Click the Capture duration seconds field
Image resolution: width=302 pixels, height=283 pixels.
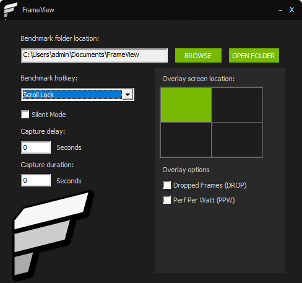(x=36, y=180)
